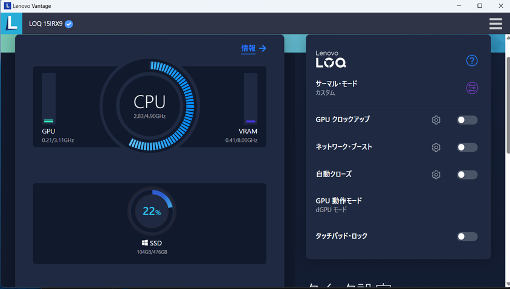Screen dimensions: 510x289
Task: Open the 情報 link
Action: click(248, 48)
